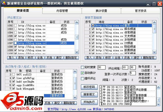The image size is (163, 112).
Task: Click the app icon in title bar
Action: tap(4, 3)
